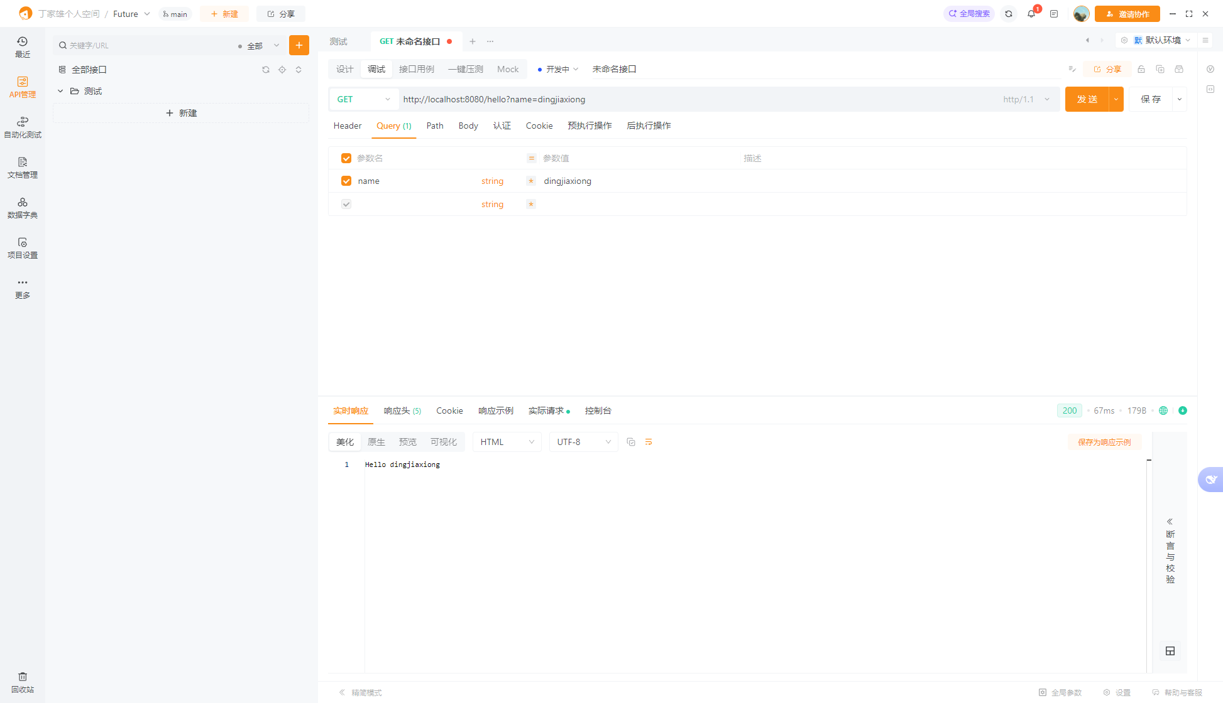The height and width of the screenshot is (703, 1223).
Task: Open API管理 in the sidebar
Action: pos(22,87)
